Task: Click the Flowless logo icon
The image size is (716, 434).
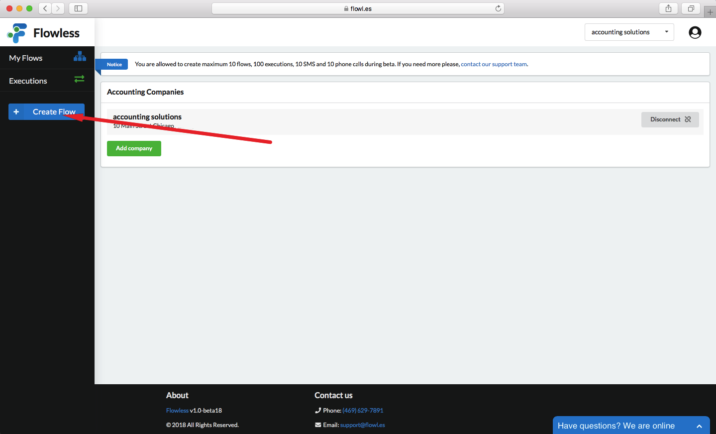Action: point(17,33)
